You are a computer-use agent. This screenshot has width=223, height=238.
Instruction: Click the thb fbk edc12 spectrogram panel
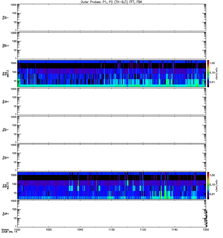(112, 73)
